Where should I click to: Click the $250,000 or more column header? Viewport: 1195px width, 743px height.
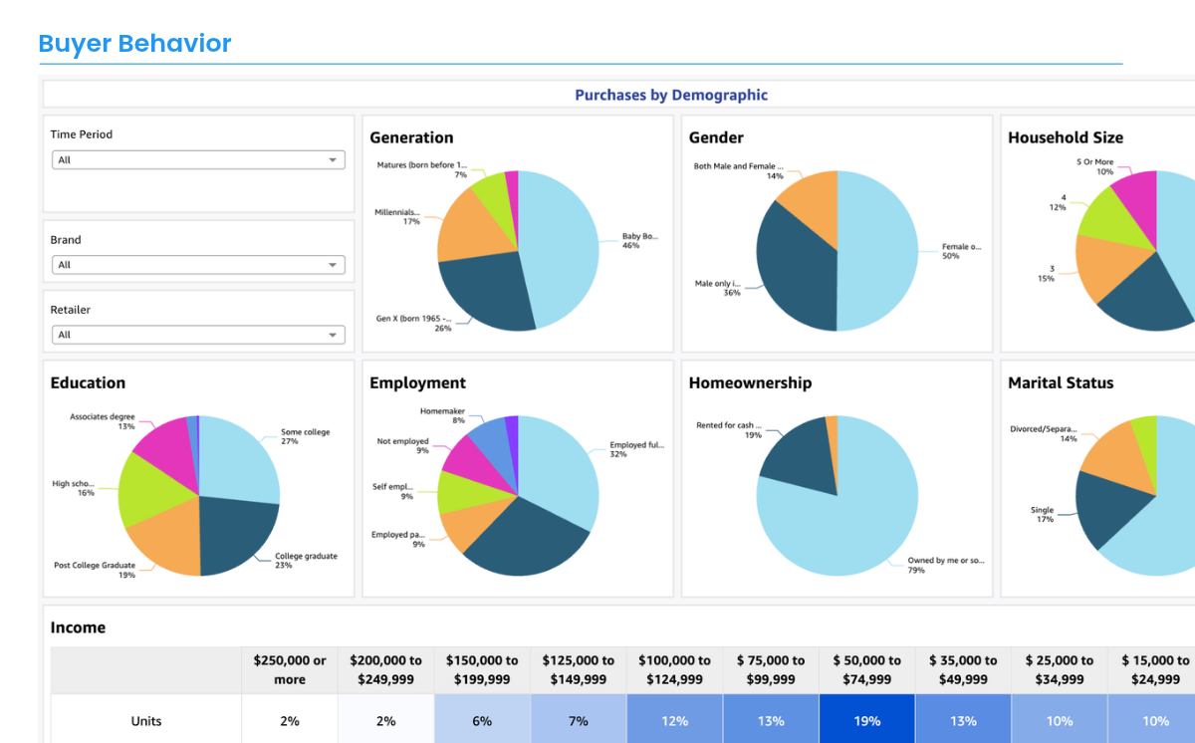click(290, 670)
